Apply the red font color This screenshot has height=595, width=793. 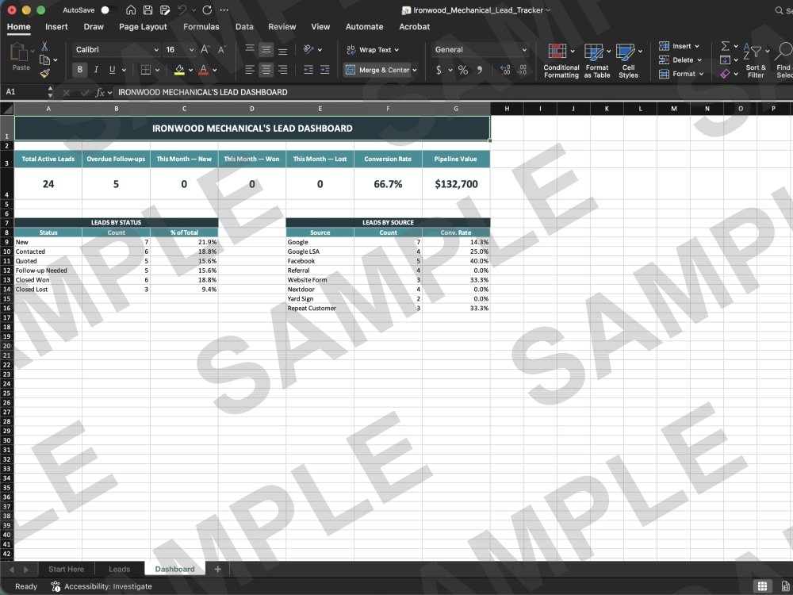[203, 70]
